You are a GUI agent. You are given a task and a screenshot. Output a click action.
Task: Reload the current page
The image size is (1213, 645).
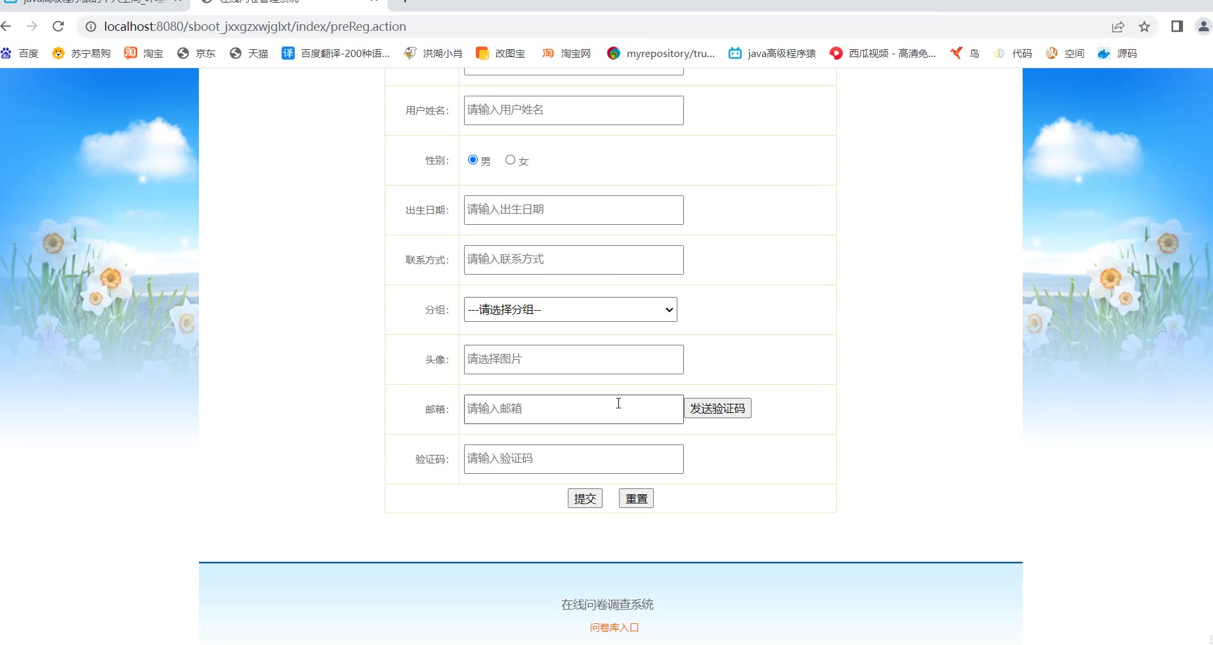[x=58, y=26]
